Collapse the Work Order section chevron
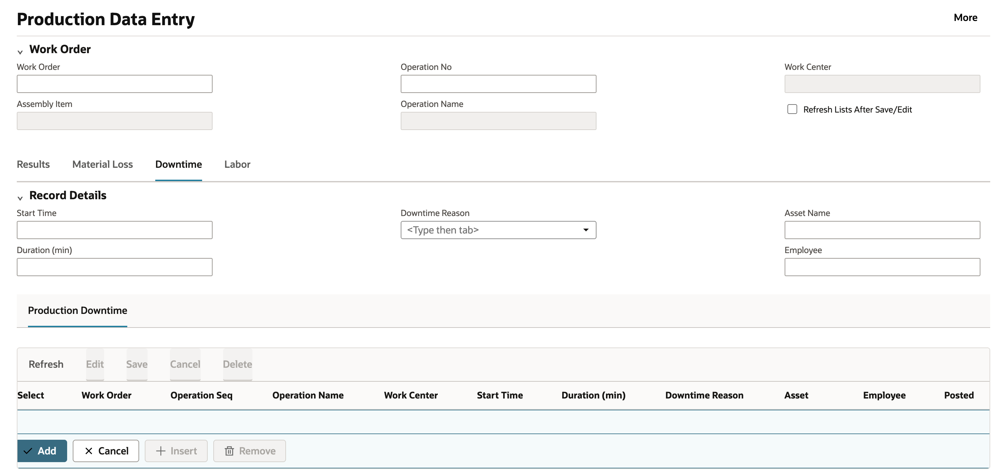1007x474 pixels. click(x=20, y=52)
